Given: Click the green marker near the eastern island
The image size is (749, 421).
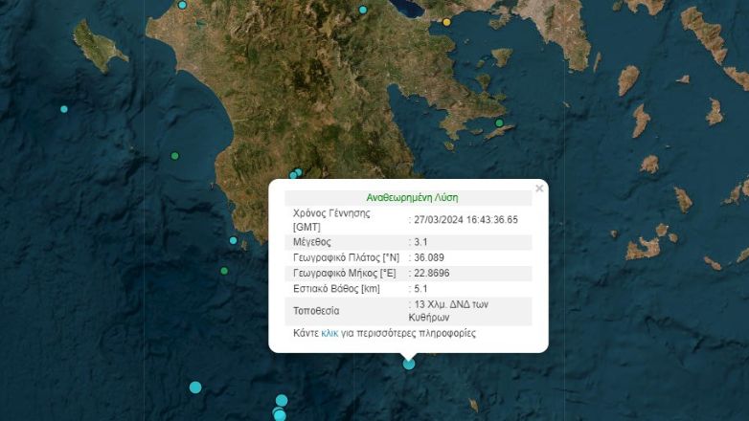Looking at the screenshot, I should [x=499, y=122].
